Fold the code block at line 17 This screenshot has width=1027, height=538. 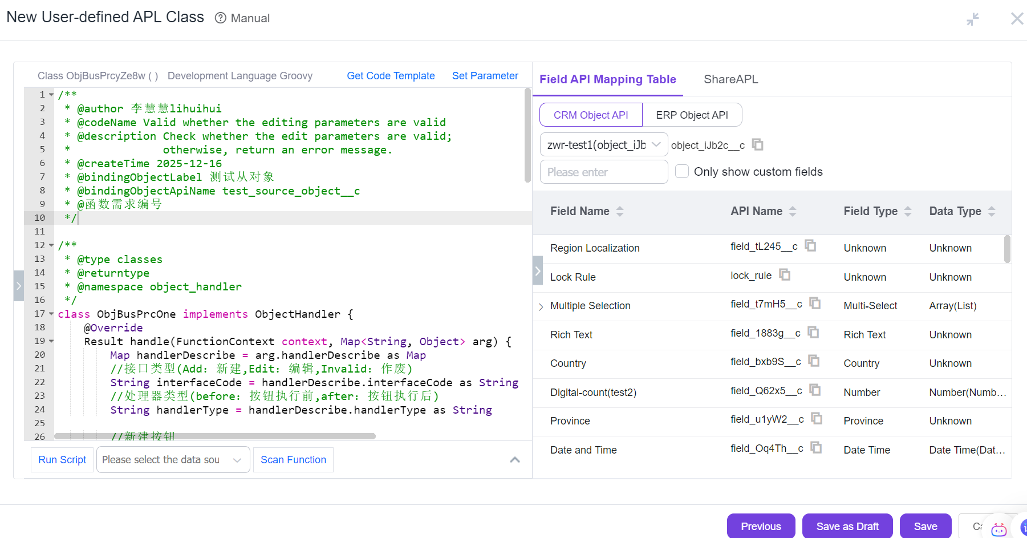point(51,314)
